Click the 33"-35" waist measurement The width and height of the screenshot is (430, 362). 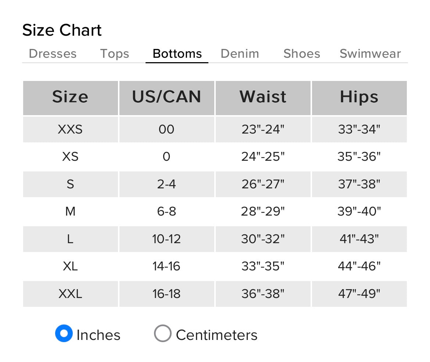tap(263, 266)
